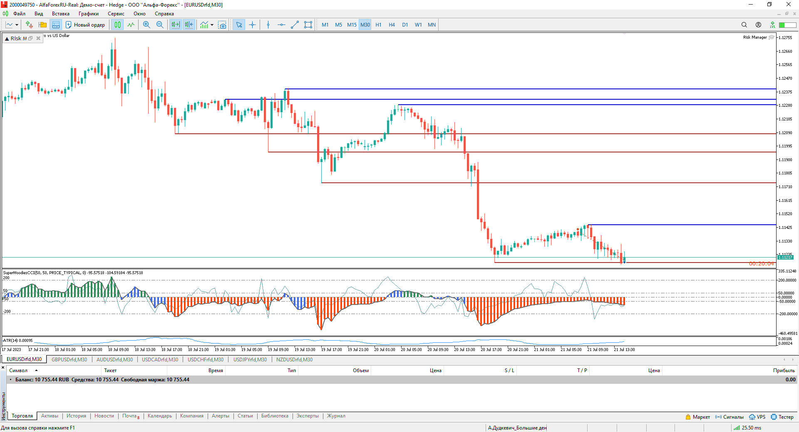
Task: Switch to USDJPYrfd,M30 chart tab
Action: point(250,360)
